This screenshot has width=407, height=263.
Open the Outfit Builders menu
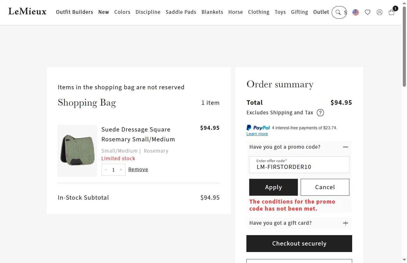(75, 12)
